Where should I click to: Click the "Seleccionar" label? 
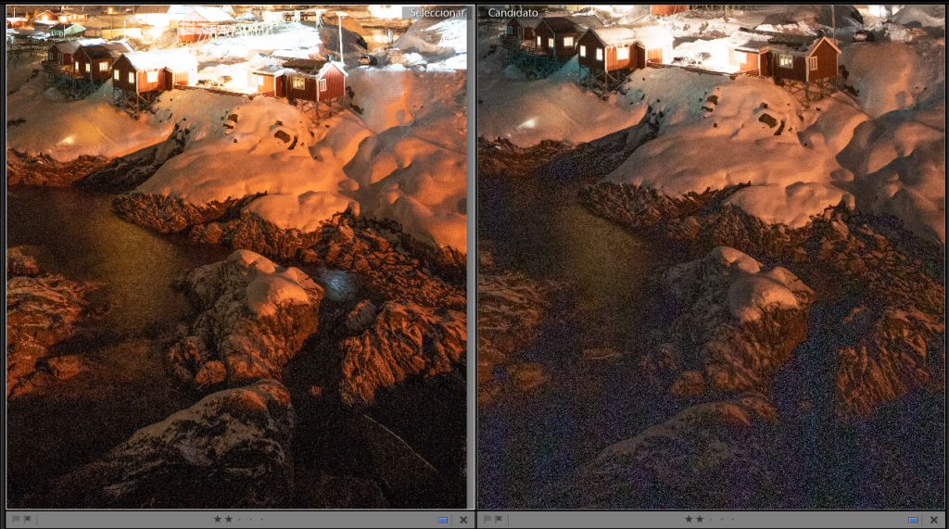click(437, 13)
